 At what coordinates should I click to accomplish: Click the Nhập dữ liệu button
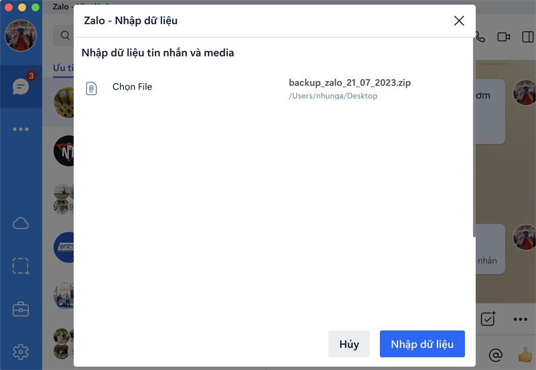(x=422, y=344)
